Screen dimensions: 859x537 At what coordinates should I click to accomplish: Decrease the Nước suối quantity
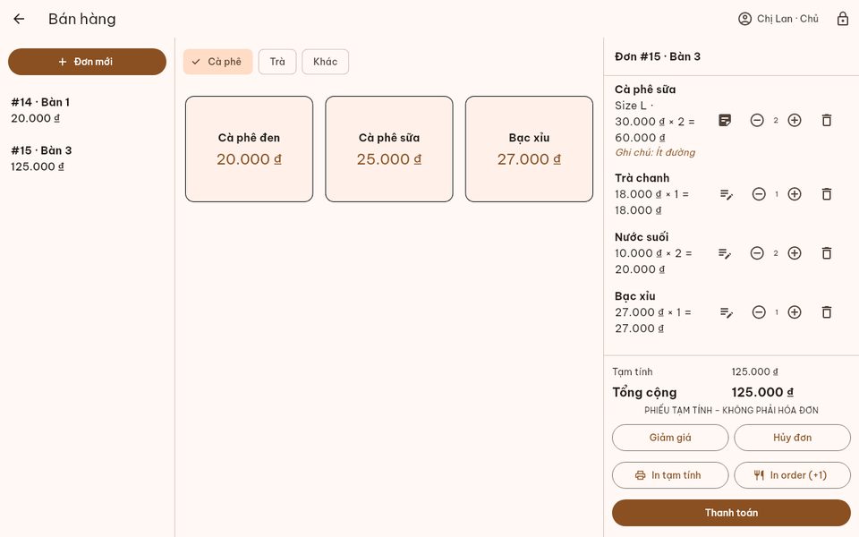pyautogui.click(x=757, y=253)
